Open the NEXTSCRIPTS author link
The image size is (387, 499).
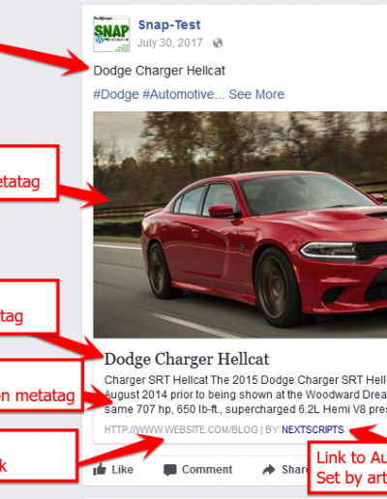(x=313, y=429)
